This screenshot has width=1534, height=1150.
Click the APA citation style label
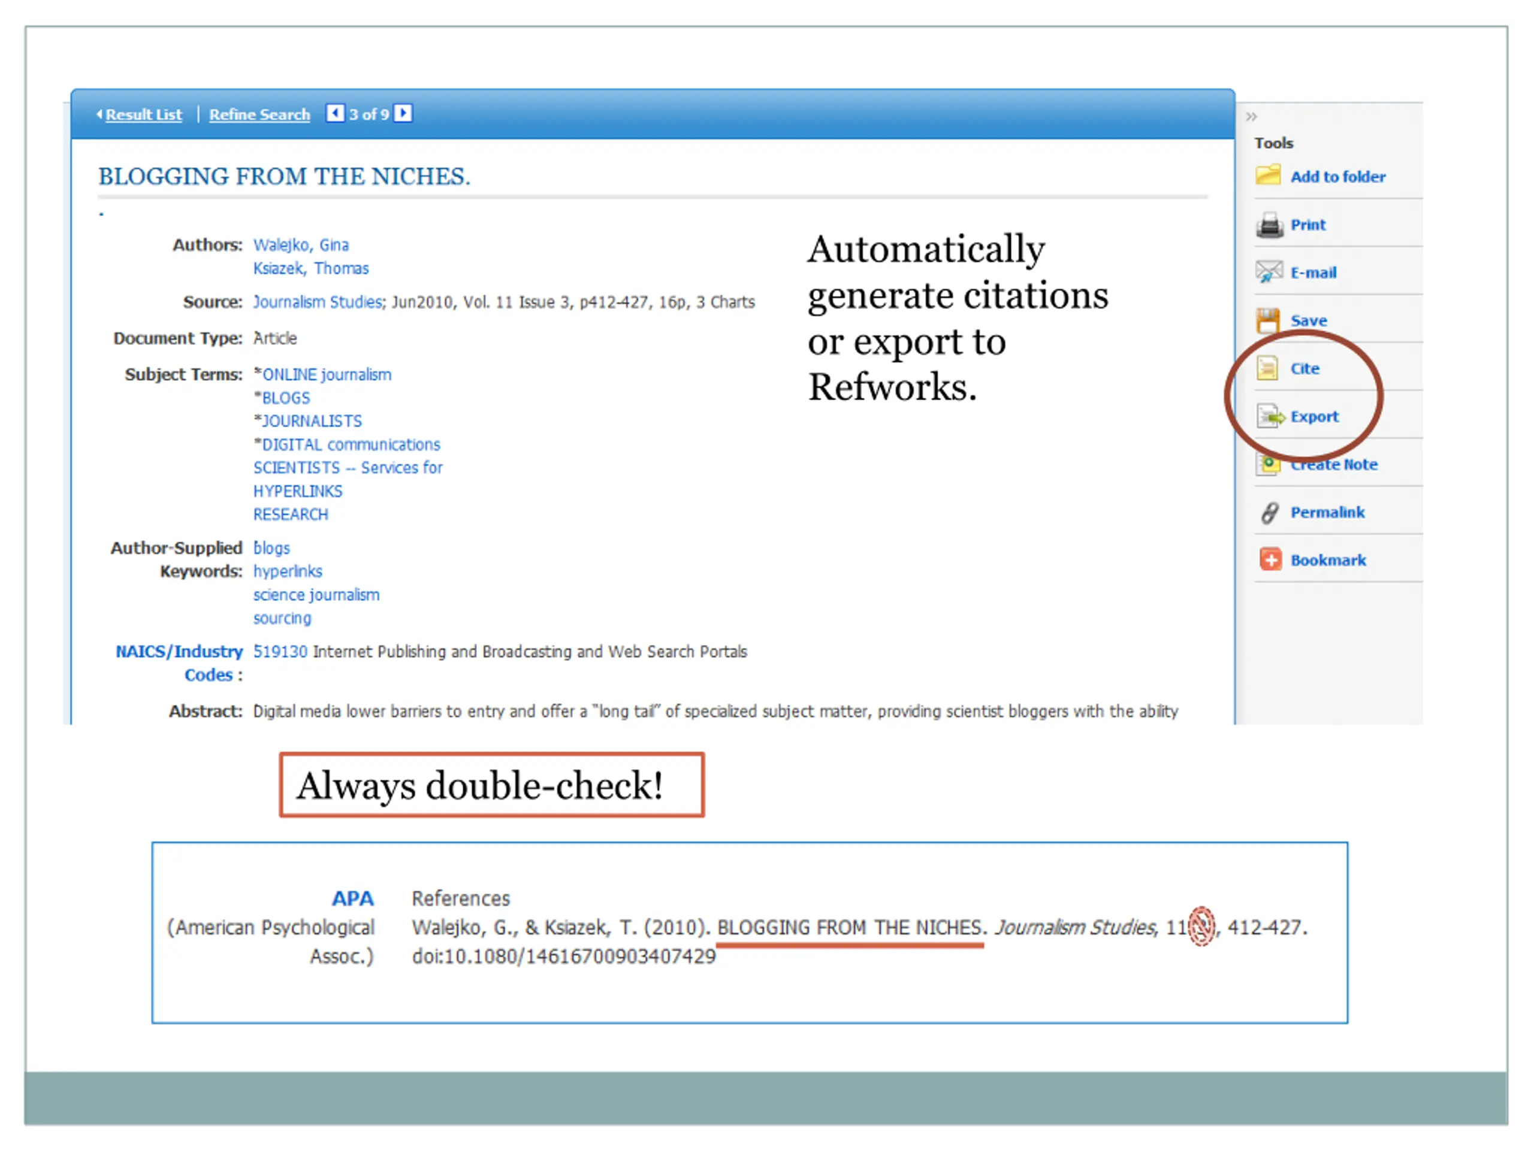point(352,898)
